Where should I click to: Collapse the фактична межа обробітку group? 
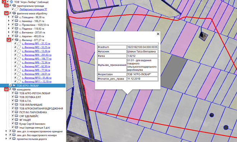[6, 13]
